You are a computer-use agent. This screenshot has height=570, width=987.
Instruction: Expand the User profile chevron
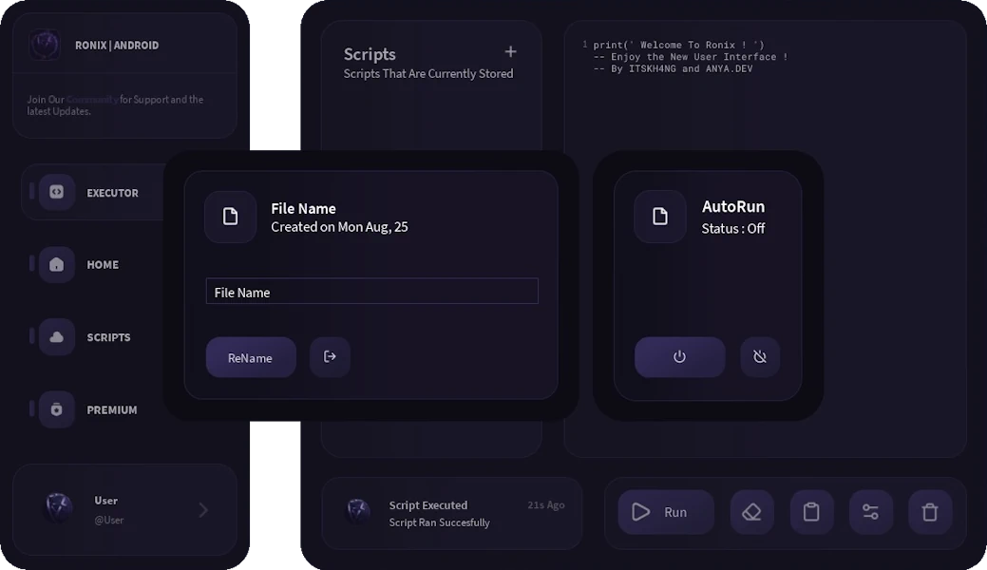(x=203, y=510)
